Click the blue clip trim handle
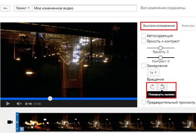The width and height of the screenshot is (196, 133). [17, 122]
